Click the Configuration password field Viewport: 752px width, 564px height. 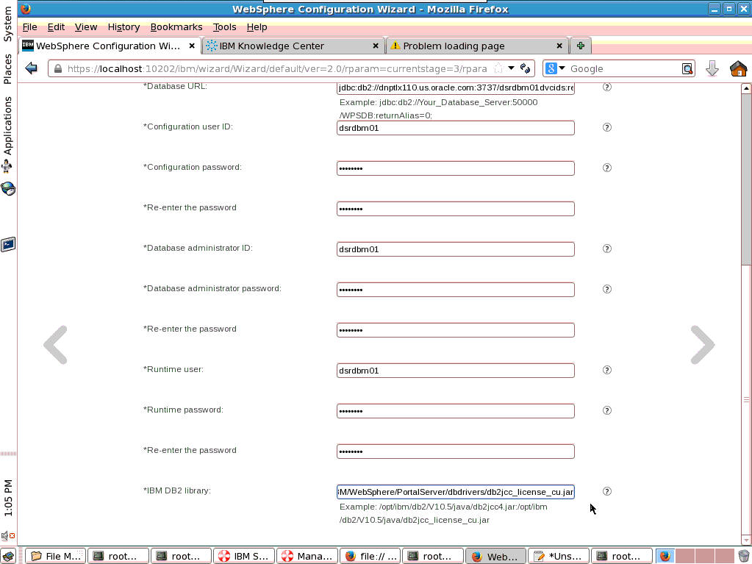[456, 168]
